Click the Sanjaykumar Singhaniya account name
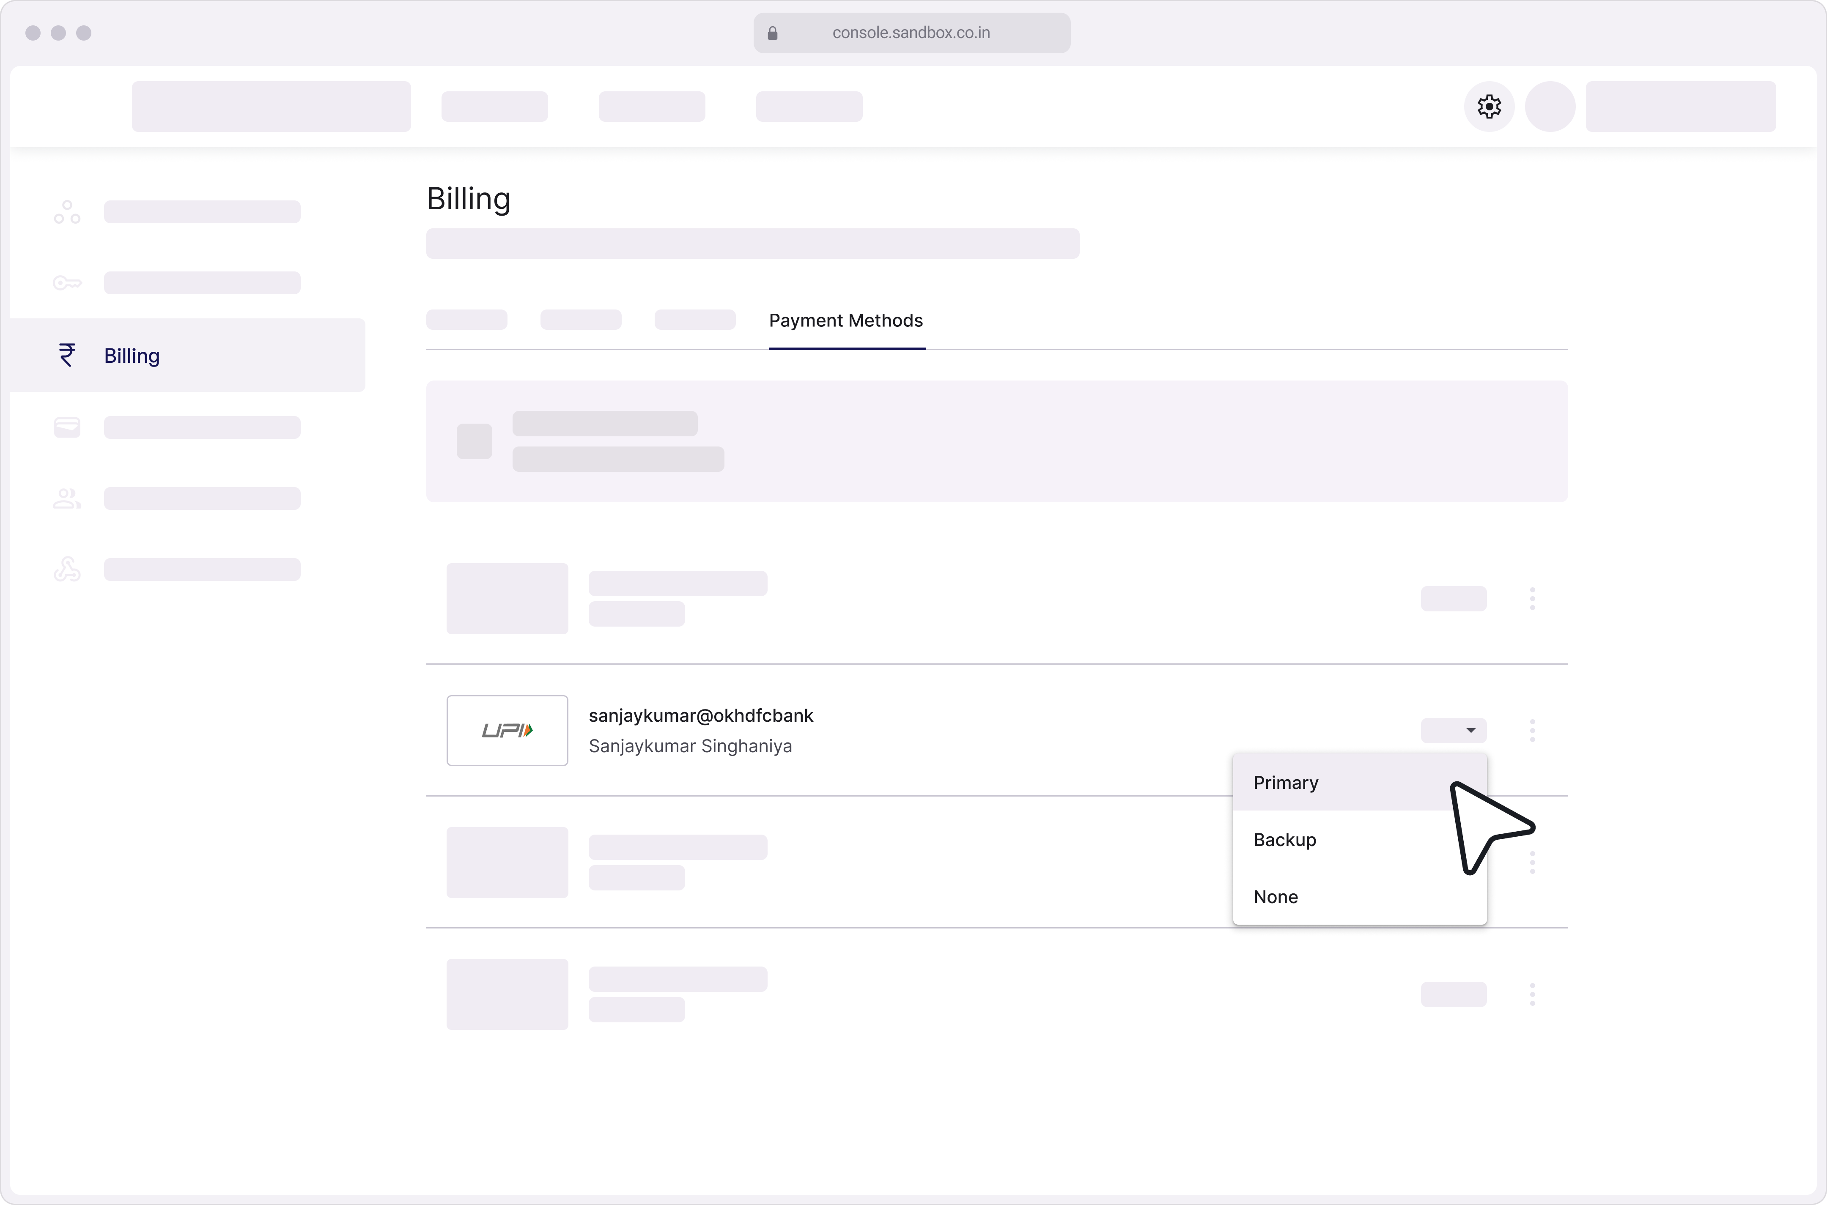The image size is (1827, 1205). 690,746
